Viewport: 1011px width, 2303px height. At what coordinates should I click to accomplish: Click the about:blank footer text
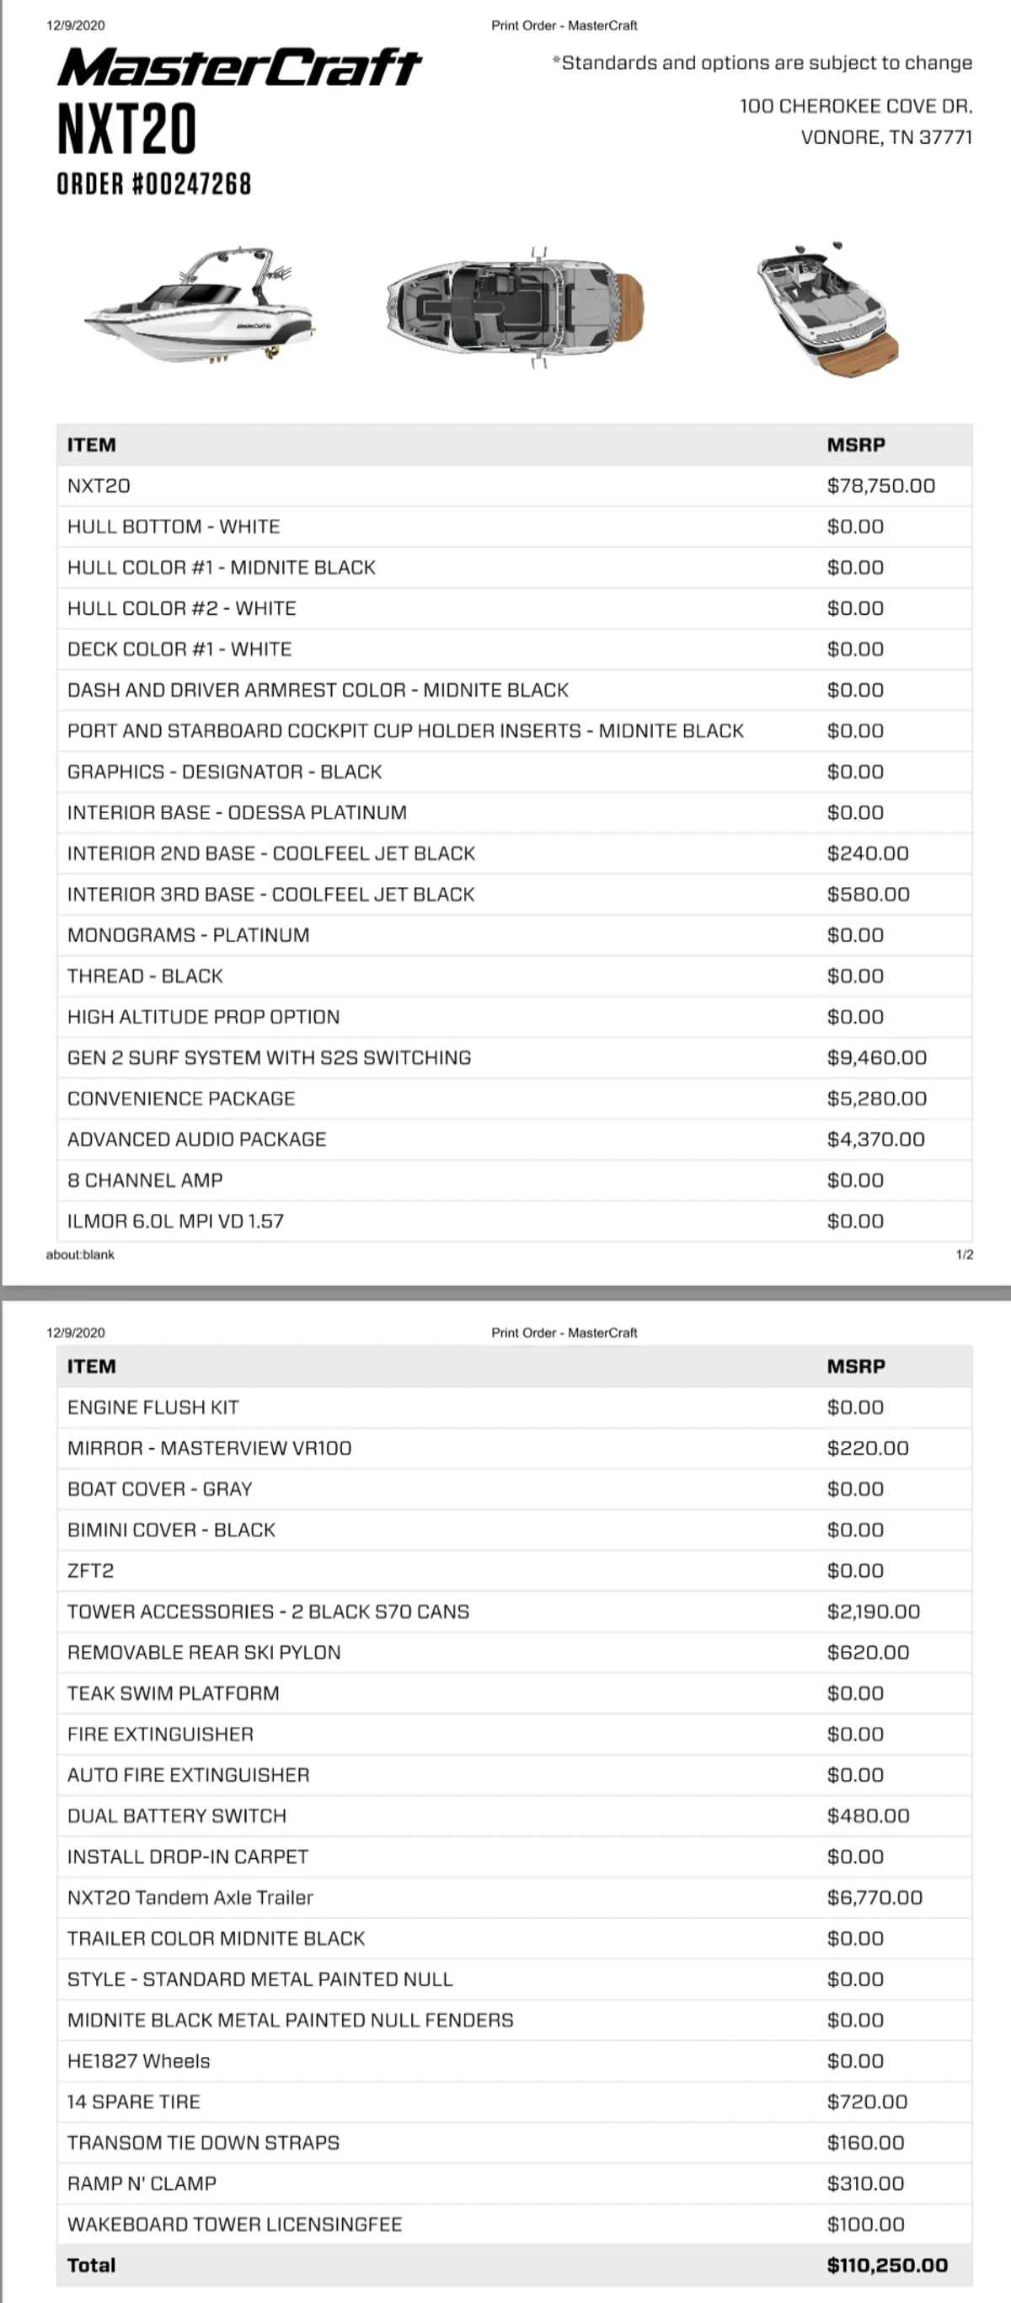click(80, 1255)
